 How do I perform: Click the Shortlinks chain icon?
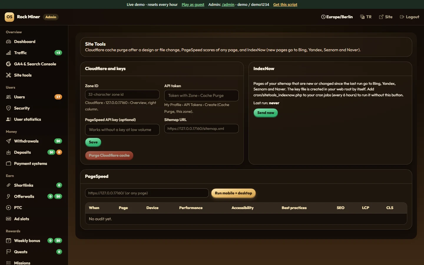coord(9,185)
